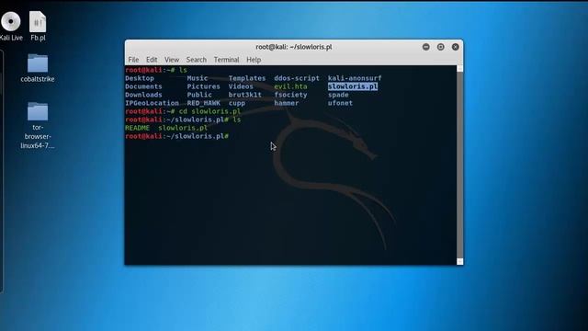Open the File menu in terminal

(x=133, y=60)
